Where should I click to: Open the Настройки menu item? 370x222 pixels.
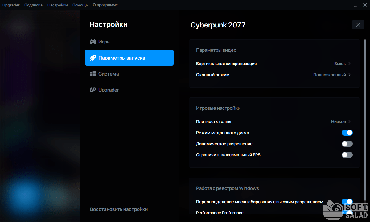click(57, 5)
